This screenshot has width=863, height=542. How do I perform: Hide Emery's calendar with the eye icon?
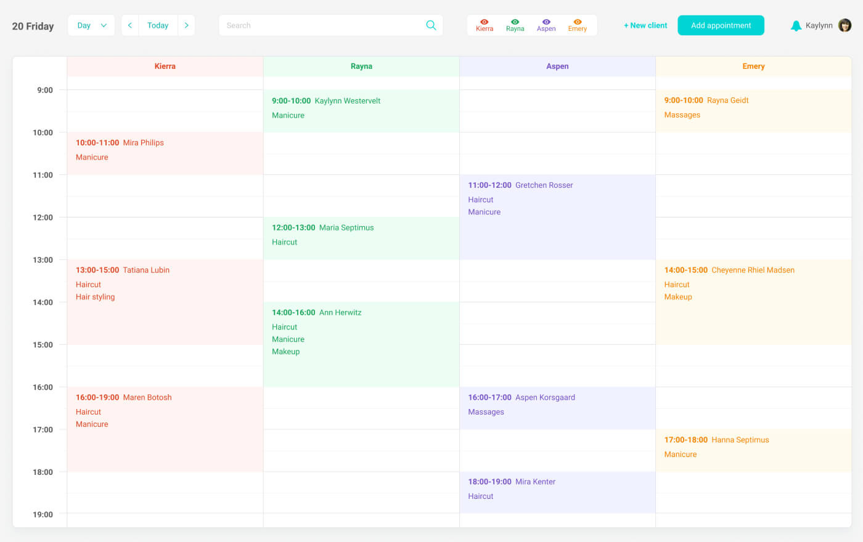tap(577, 22)
